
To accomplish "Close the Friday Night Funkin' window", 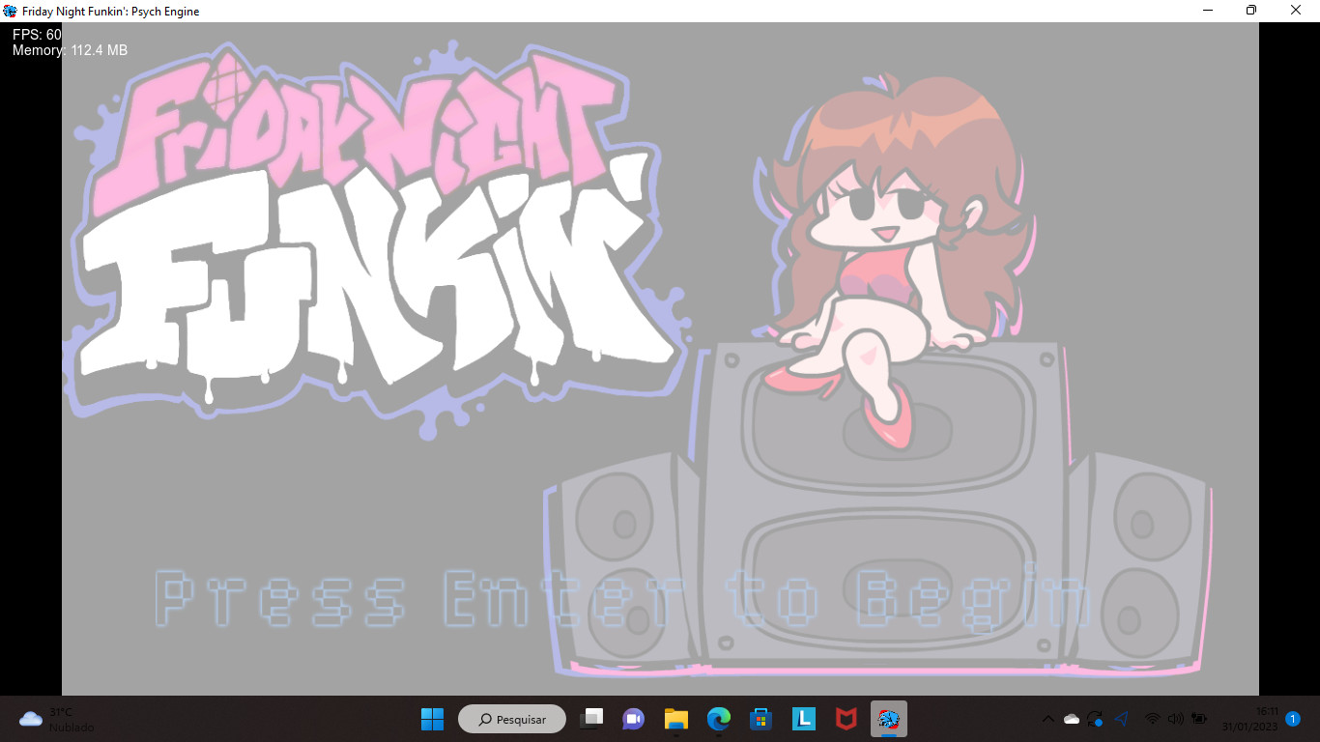I will point(1296,11).
